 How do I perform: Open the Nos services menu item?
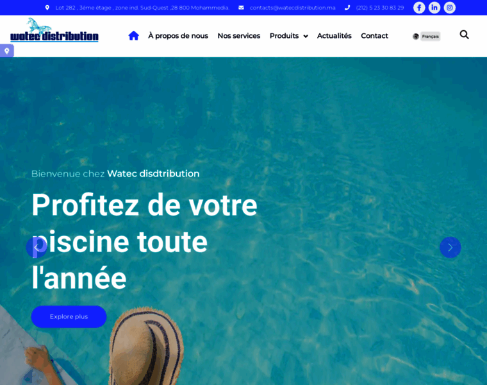239,36
